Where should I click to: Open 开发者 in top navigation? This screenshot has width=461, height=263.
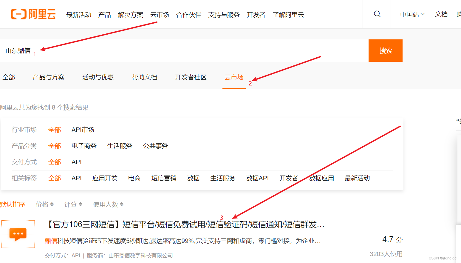[x=256, y=15]
